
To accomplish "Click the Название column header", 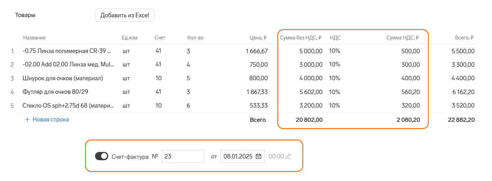I will pos(34,38).
